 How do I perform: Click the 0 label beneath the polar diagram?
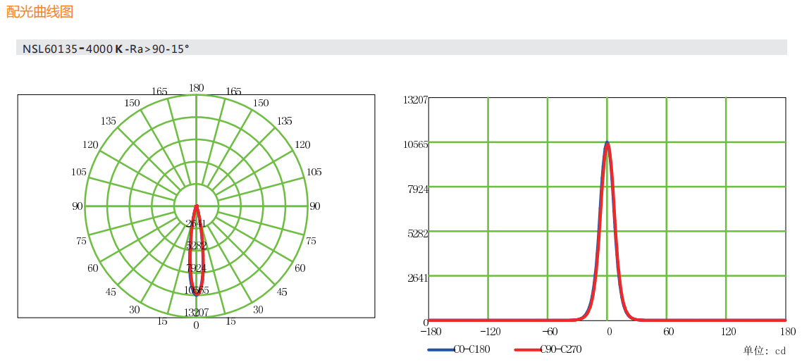pyautogui.click(x=197, y=325)
